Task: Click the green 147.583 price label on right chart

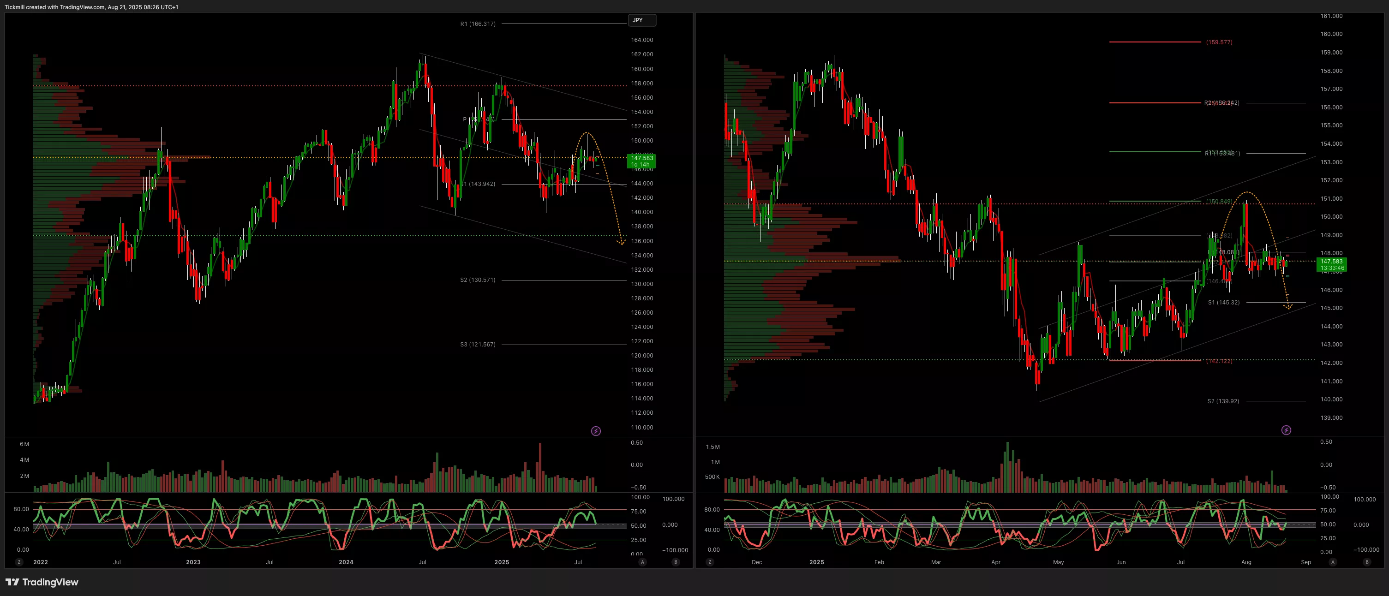Action: pyautogui.click(x=1331, y=265)
